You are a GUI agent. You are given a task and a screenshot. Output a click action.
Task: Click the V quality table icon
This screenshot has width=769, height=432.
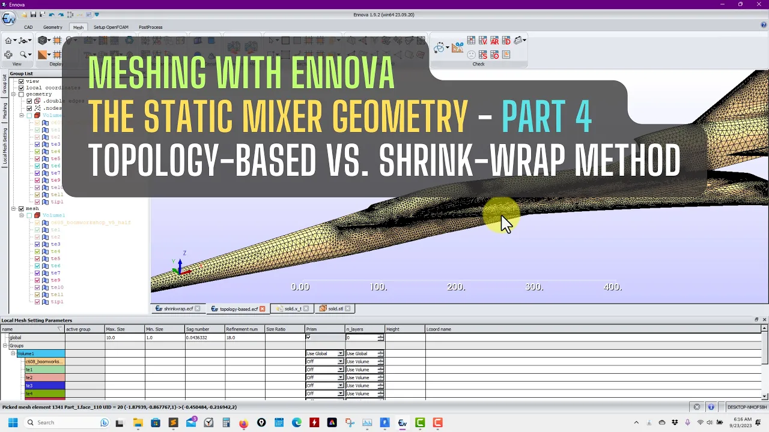[x=483, y=41]
